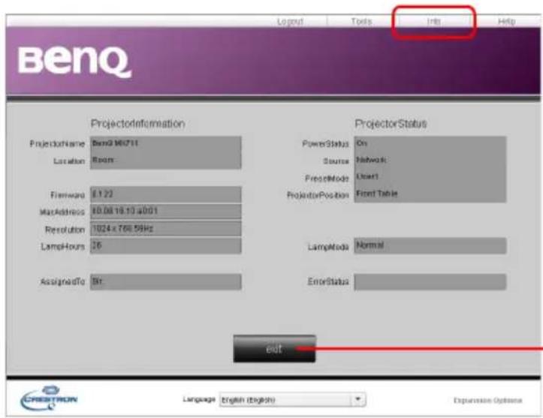Click the empty ErrorStatus field

[430, 281]
